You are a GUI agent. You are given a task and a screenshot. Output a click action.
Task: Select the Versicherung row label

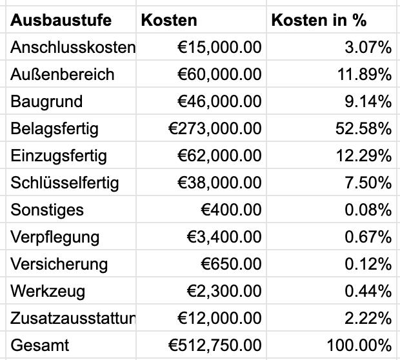pos(59,264)
